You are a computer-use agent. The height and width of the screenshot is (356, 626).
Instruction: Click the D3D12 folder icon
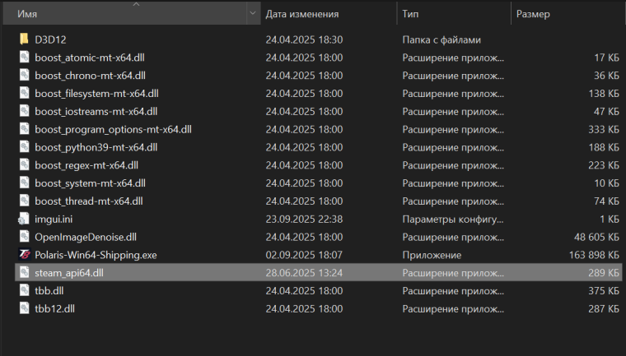coord(25,39)
